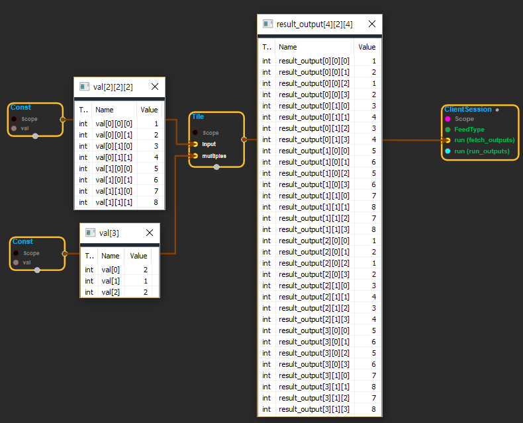Screen dimensions: 523x423
Task: Click the cyan run (run_outputs) pin
Action: [448, 151]
